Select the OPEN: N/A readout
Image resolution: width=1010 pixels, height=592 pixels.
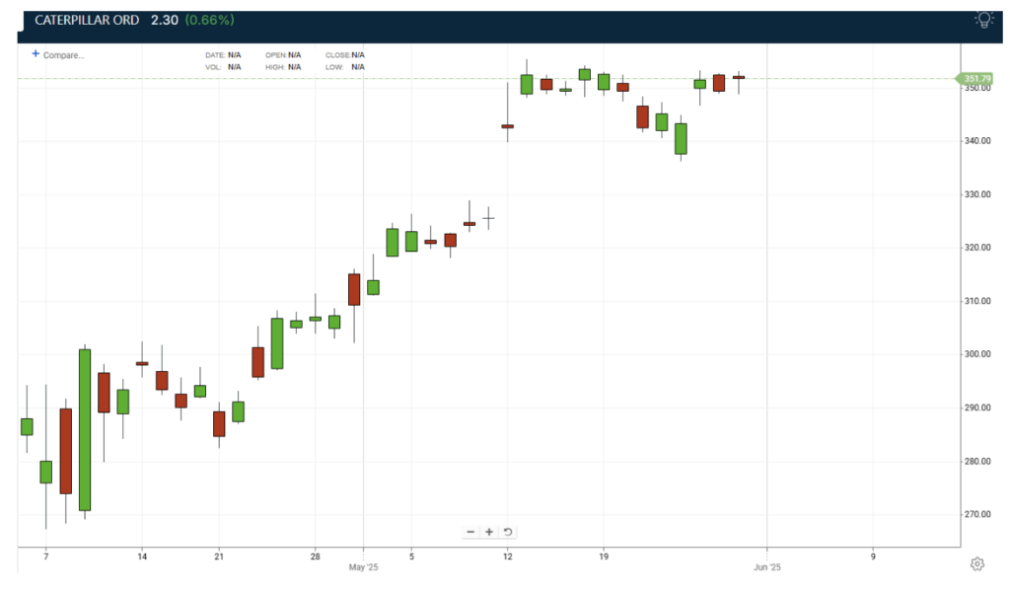point(283,55)
